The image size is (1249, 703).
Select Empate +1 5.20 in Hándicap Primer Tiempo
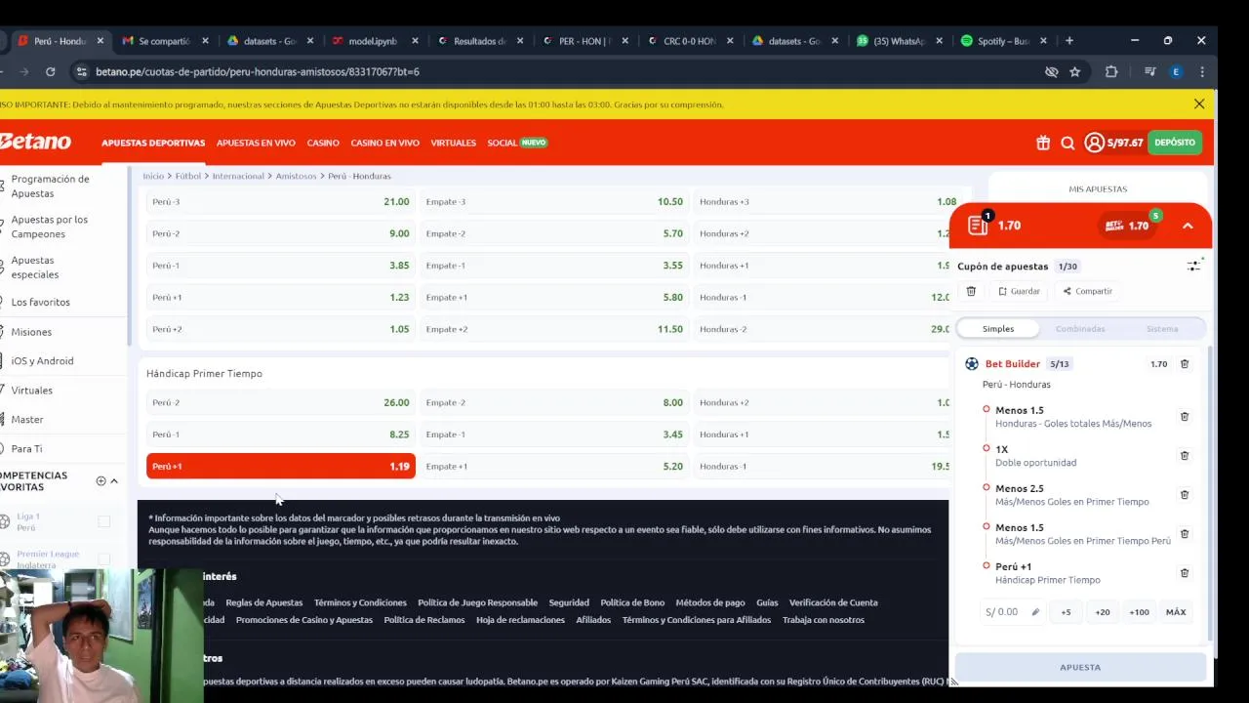click(554, 467)
